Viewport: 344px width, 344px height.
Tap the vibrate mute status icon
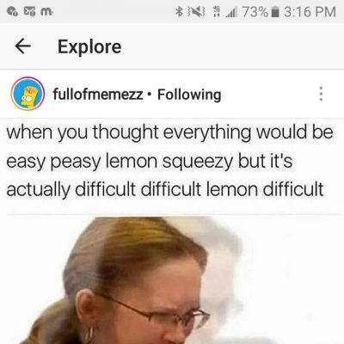point(196,12)
